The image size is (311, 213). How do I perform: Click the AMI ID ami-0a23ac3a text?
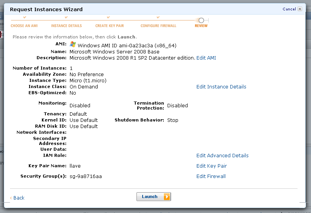click(x=136, y=46)
